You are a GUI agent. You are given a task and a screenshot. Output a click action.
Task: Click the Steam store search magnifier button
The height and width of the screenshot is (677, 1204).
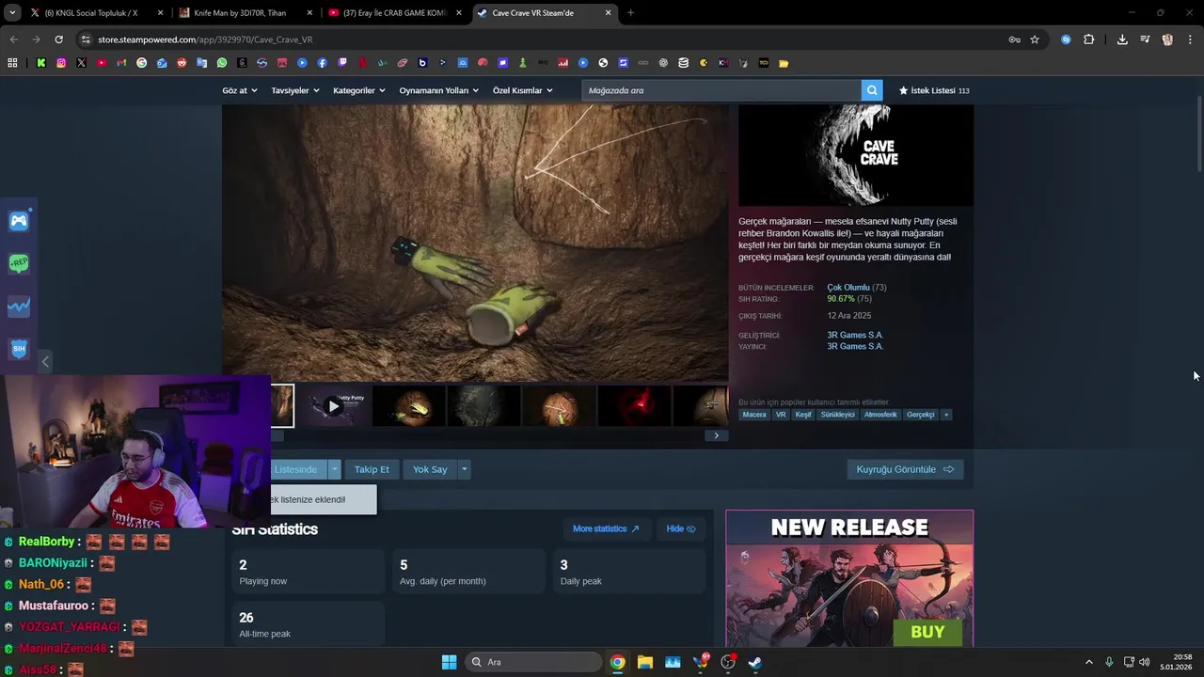pos(873,90)
